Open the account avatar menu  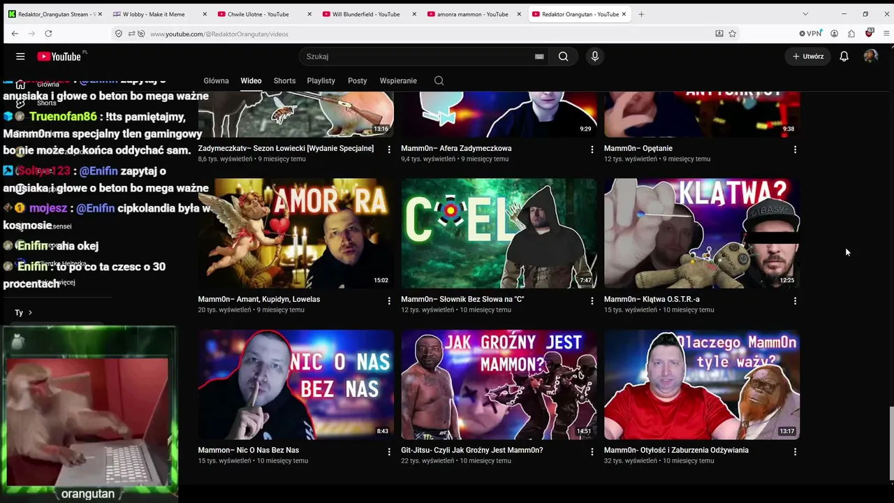(x=870, y=57)
